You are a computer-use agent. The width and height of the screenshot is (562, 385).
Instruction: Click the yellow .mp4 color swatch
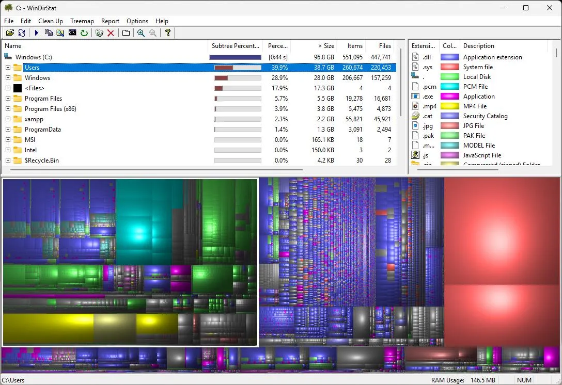pos(449,106)
